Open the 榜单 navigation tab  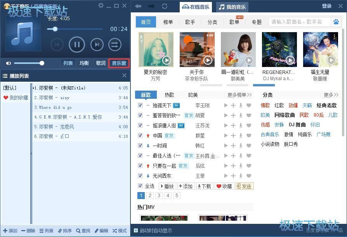coord(168,22)
